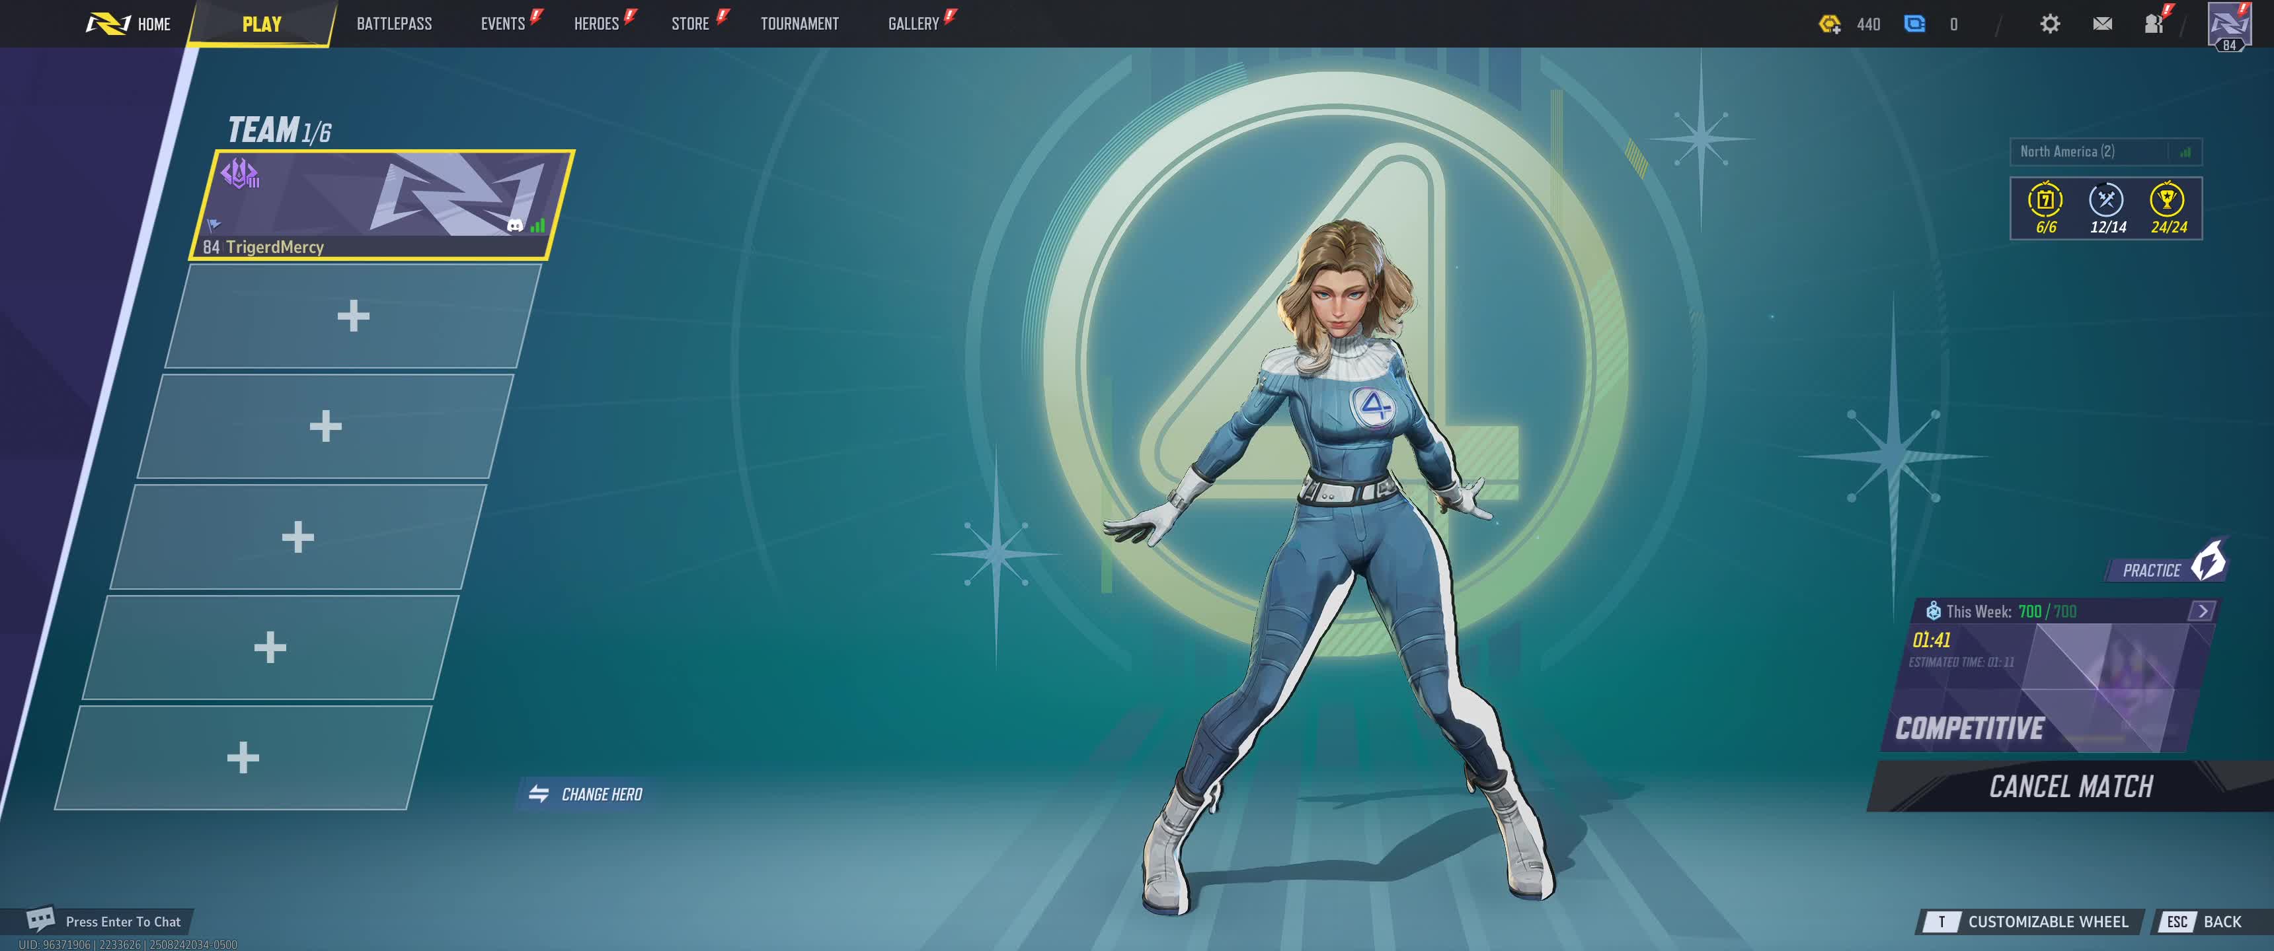2274x951 pixels.
Task: Open the friends list icon
Action: pos(2153,24)
